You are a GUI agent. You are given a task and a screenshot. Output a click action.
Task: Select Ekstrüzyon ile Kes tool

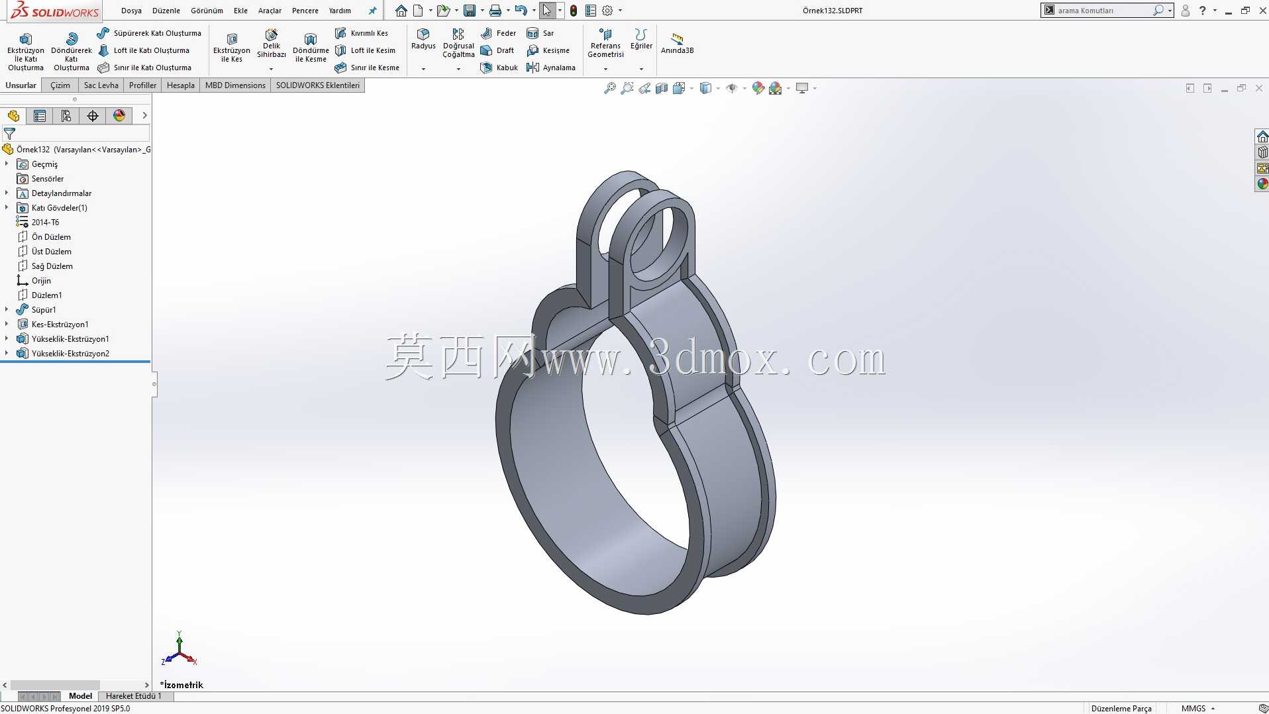click(232, 48)
